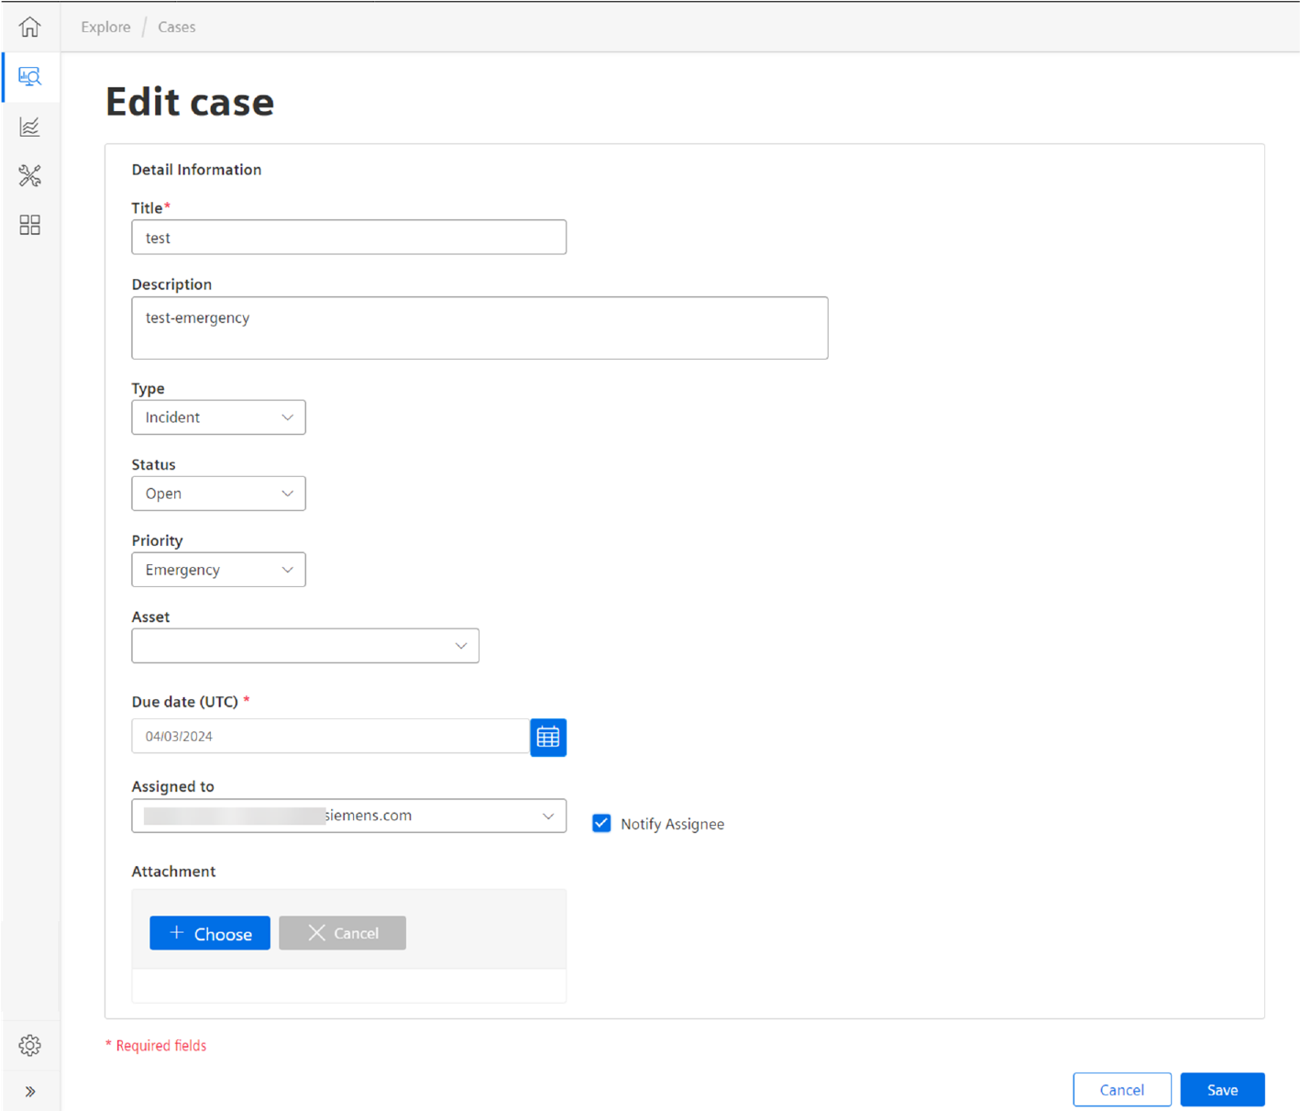Open the line chart analytics icon
Screen dimensions: 1300x1111
[x=29, y=127]
